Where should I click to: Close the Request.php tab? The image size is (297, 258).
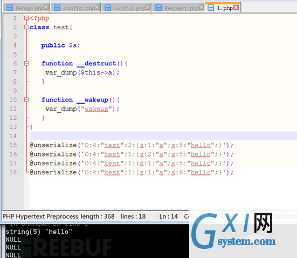click(x=202, y=8)
